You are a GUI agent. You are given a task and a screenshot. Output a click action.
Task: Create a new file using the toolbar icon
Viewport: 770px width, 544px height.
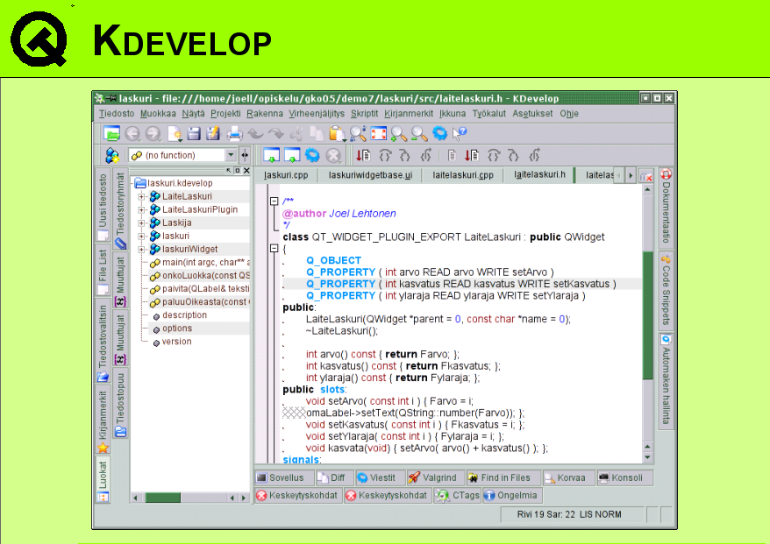[175, 133]
